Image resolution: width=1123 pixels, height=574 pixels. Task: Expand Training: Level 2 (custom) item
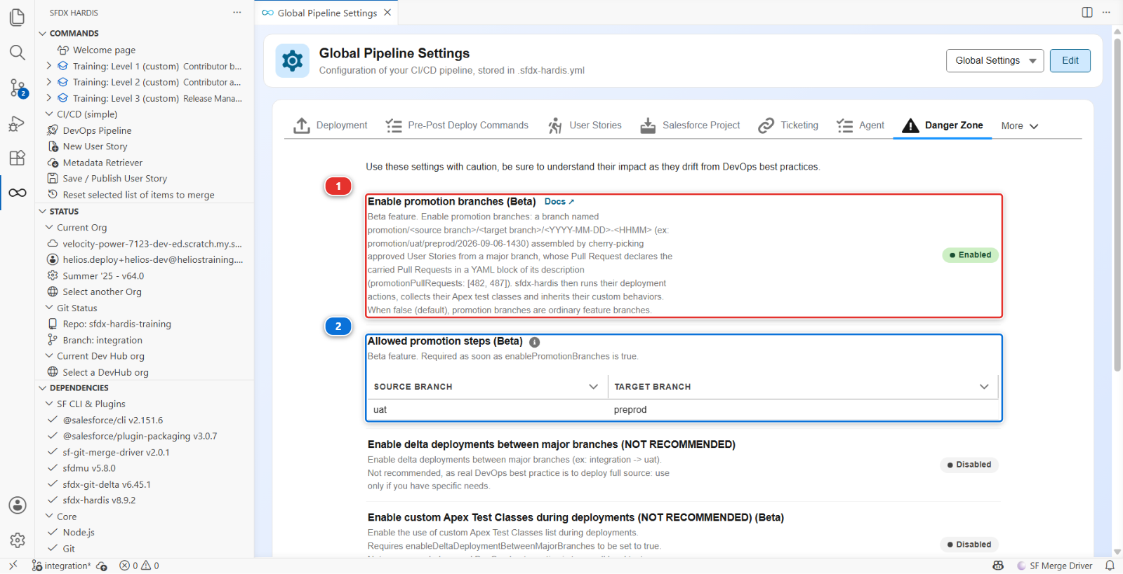click(49, 82)
